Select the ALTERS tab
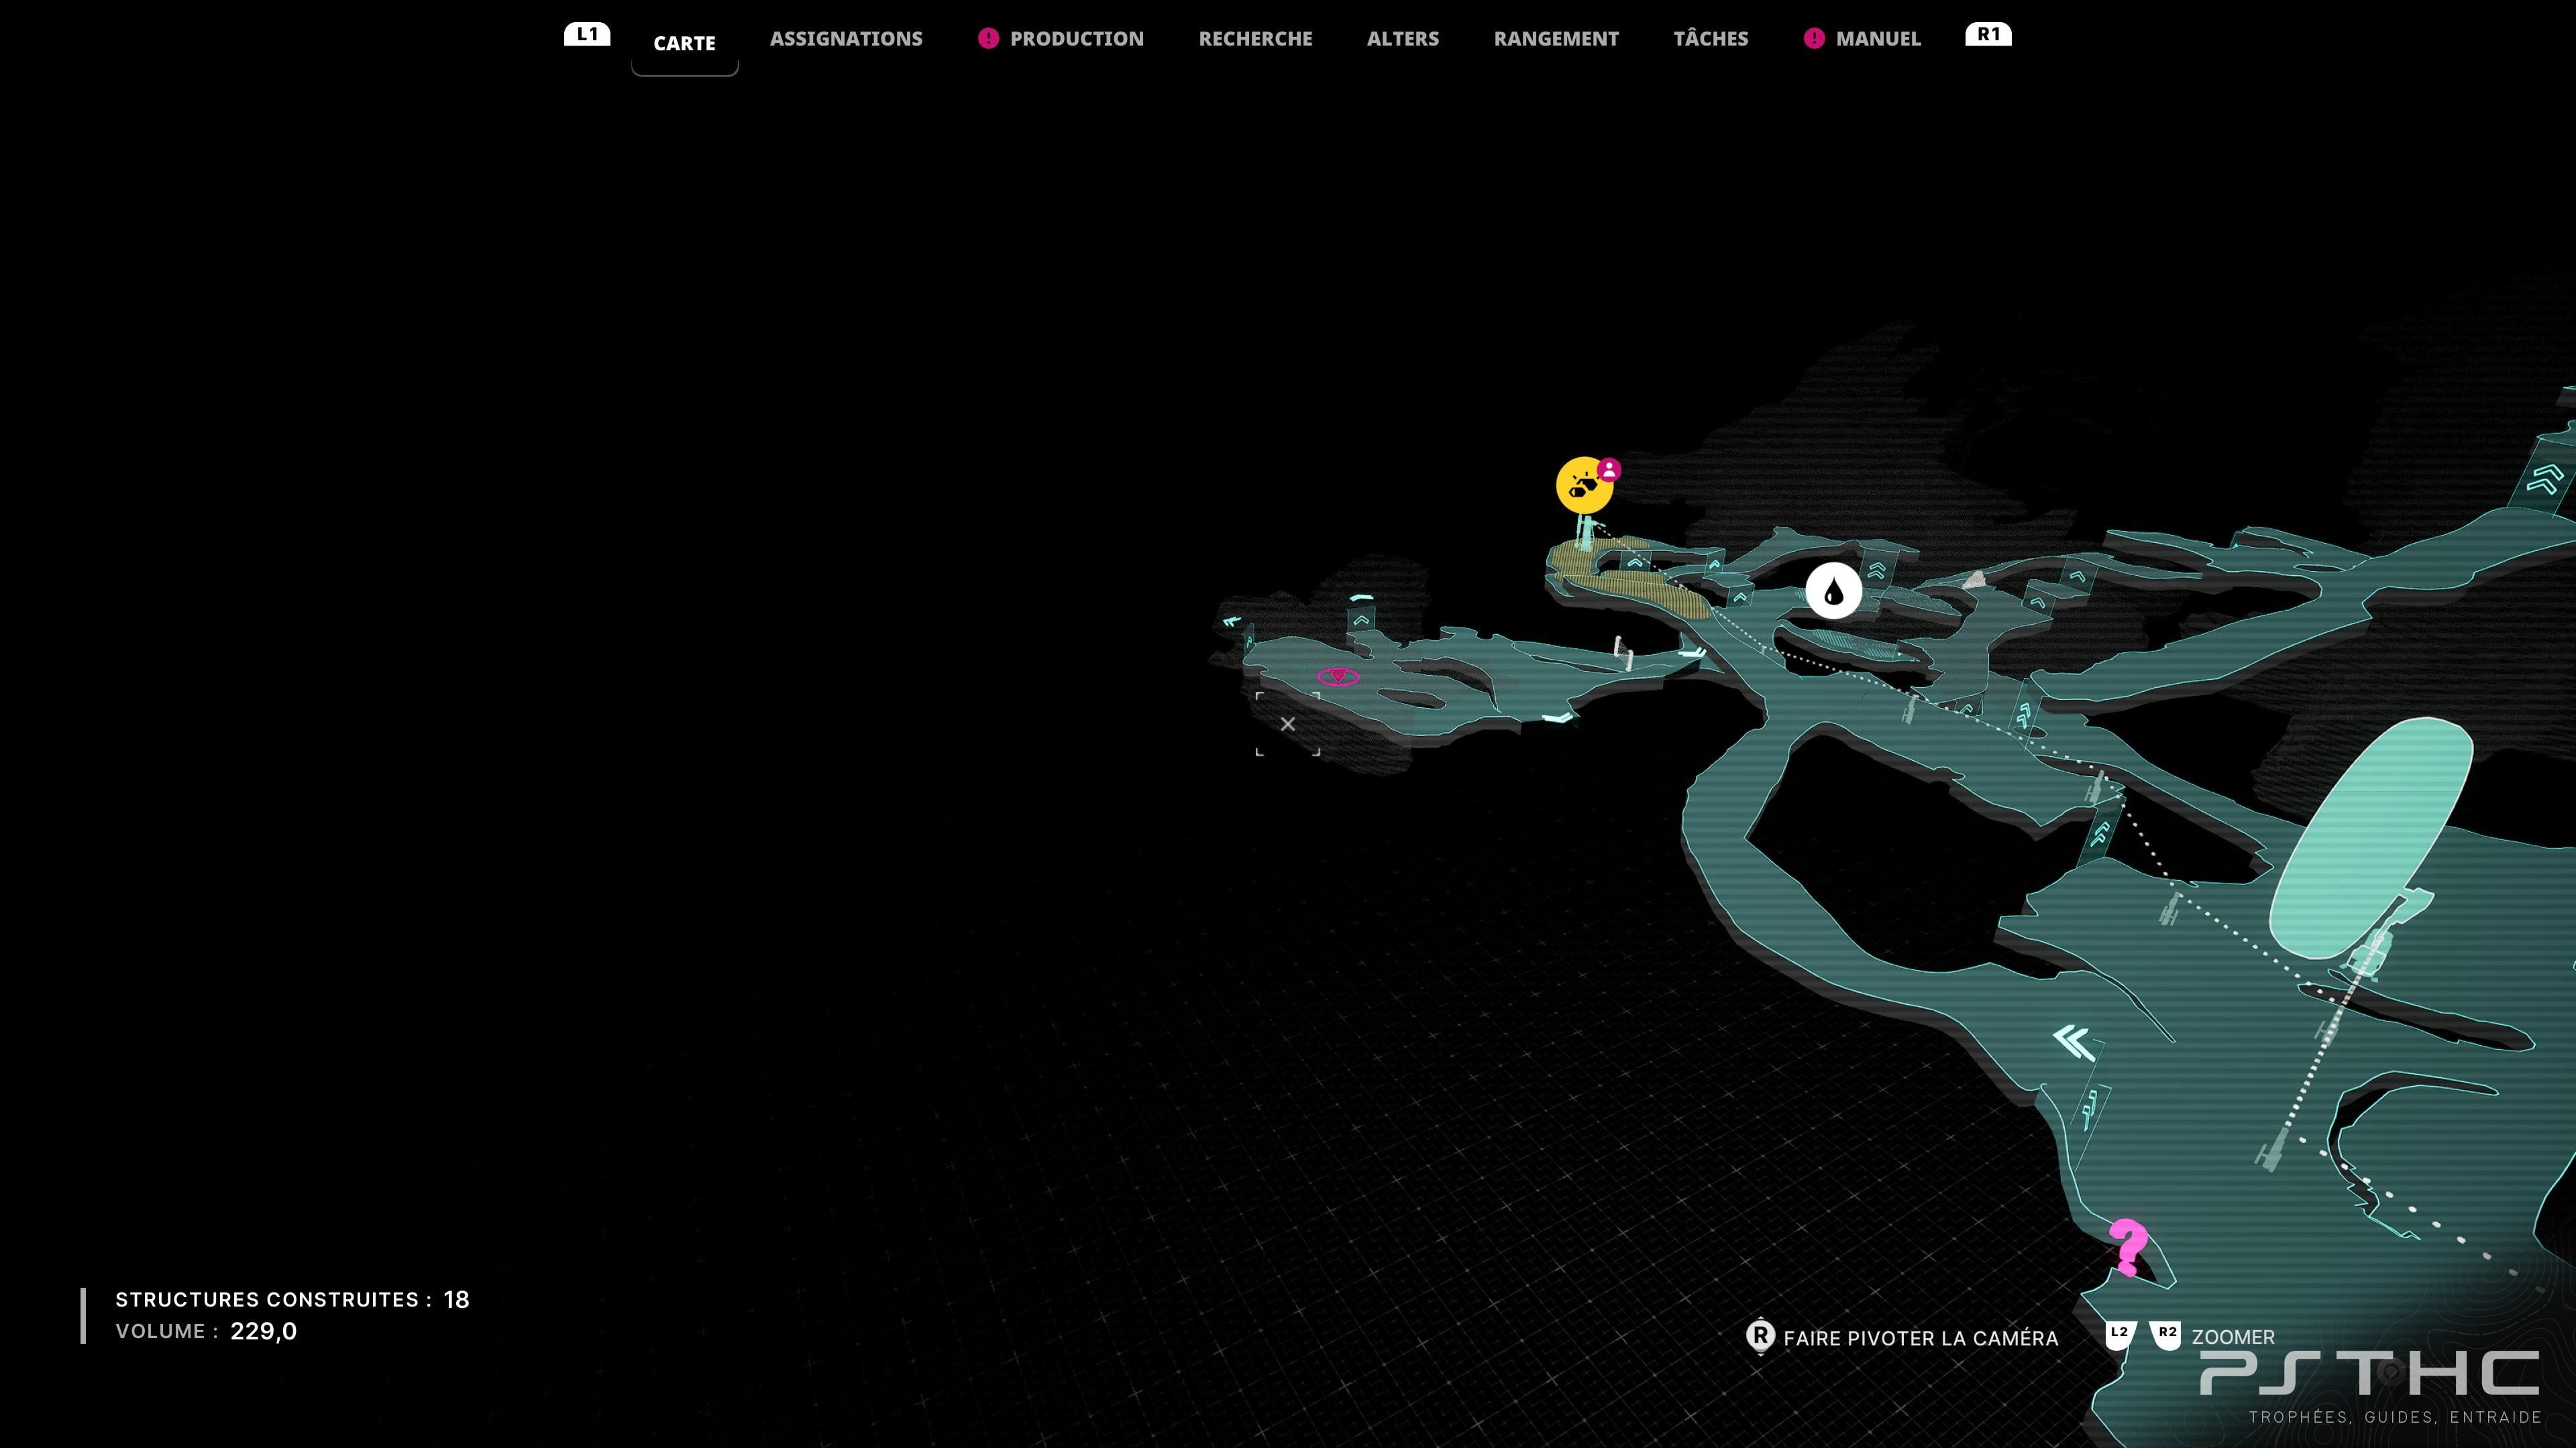Image resolution: width=2576 pixels, height=1448 pixels. click(x=1403, y=39)
